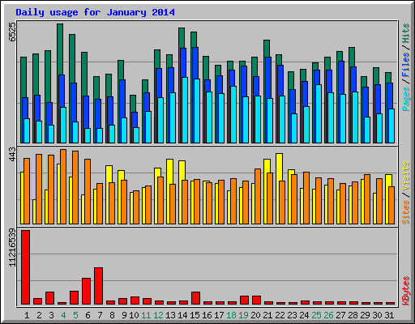Screen dimensions: 415x324
Task: Click the title "Daily usage for January 2014"
Action: pos(95,12)
